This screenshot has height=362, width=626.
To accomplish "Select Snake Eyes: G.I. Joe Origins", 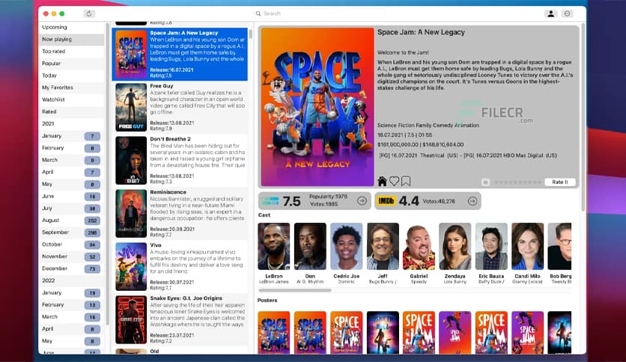I will (180, 319).
